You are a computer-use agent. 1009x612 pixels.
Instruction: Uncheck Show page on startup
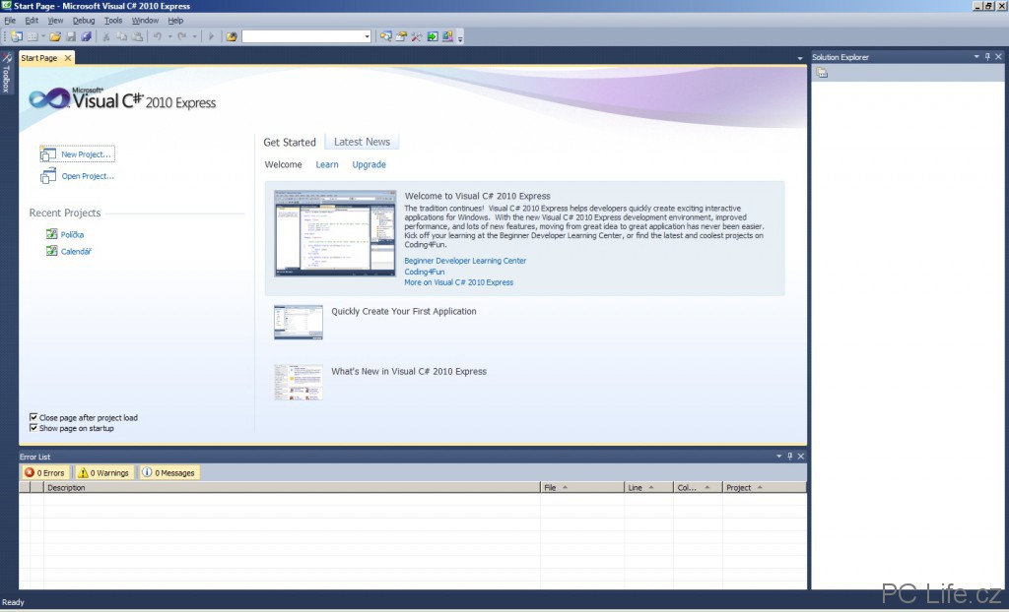click(34, 428)
